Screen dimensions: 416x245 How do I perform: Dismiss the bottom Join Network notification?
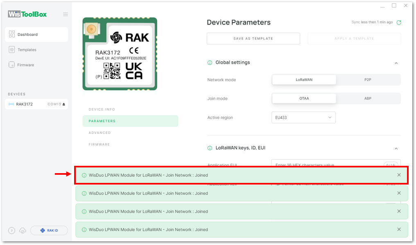(399, 229)
